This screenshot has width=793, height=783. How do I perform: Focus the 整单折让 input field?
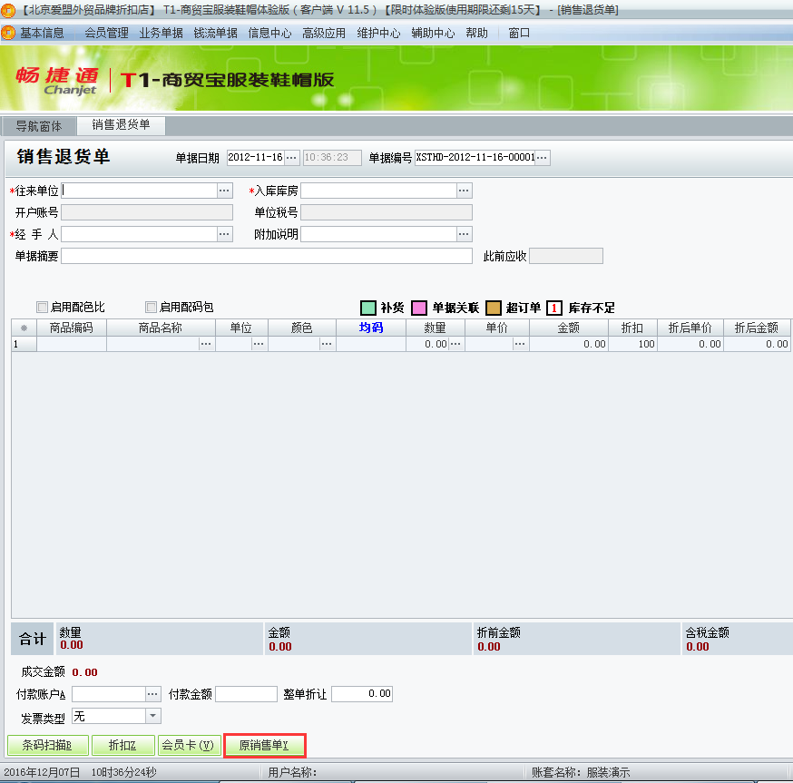[362, 694]
